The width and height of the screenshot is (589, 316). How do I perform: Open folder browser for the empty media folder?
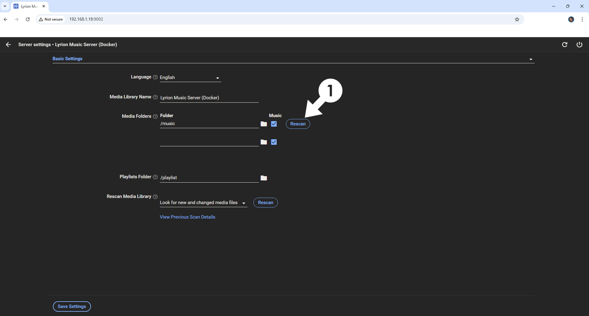[264, 142]
